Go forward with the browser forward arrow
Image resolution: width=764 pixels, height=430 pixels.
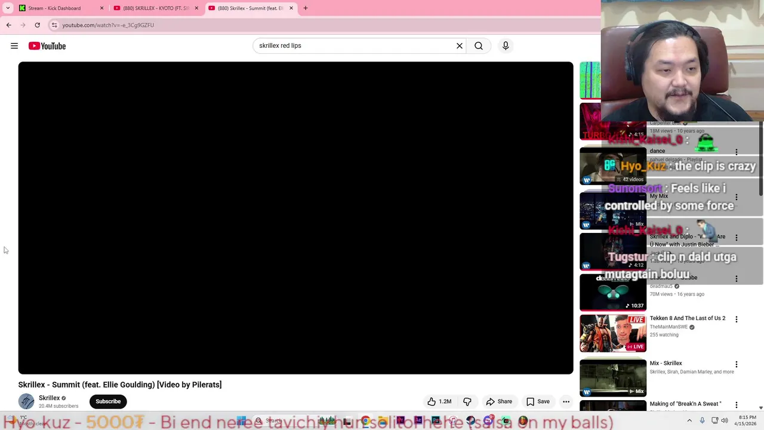click(x=23, y=25)
